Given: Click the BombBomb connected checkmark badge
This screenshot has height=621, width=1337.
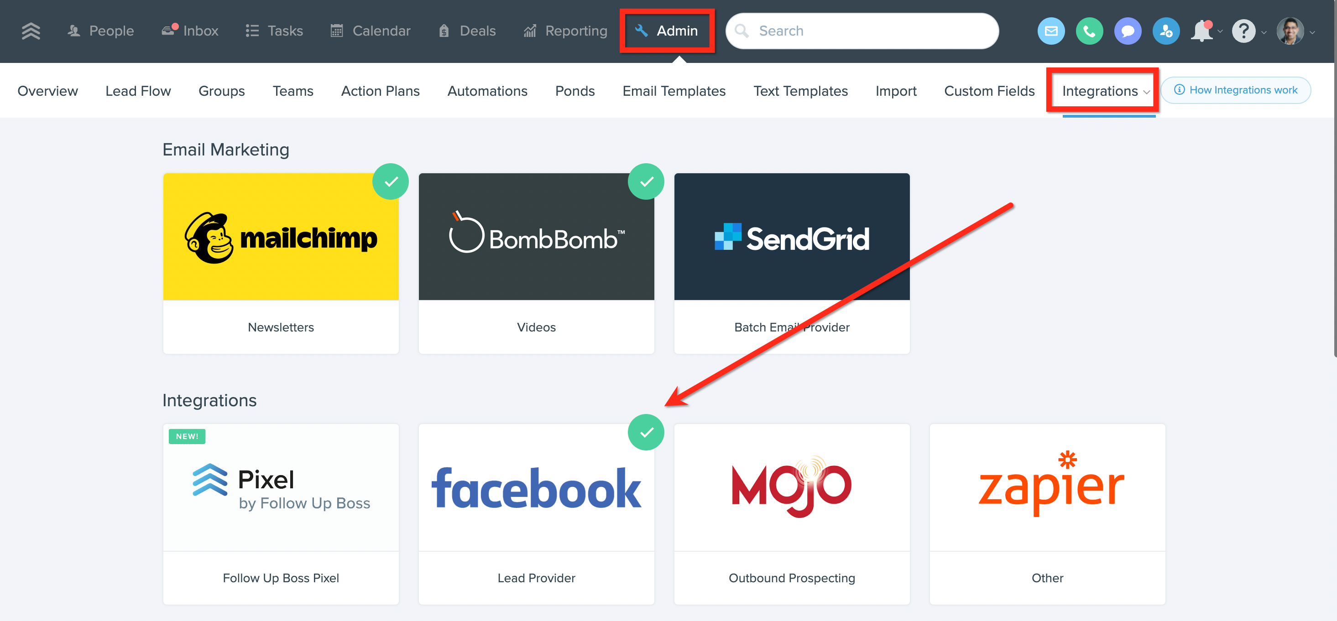Looking at the screenshot, I should click(646, 181).
